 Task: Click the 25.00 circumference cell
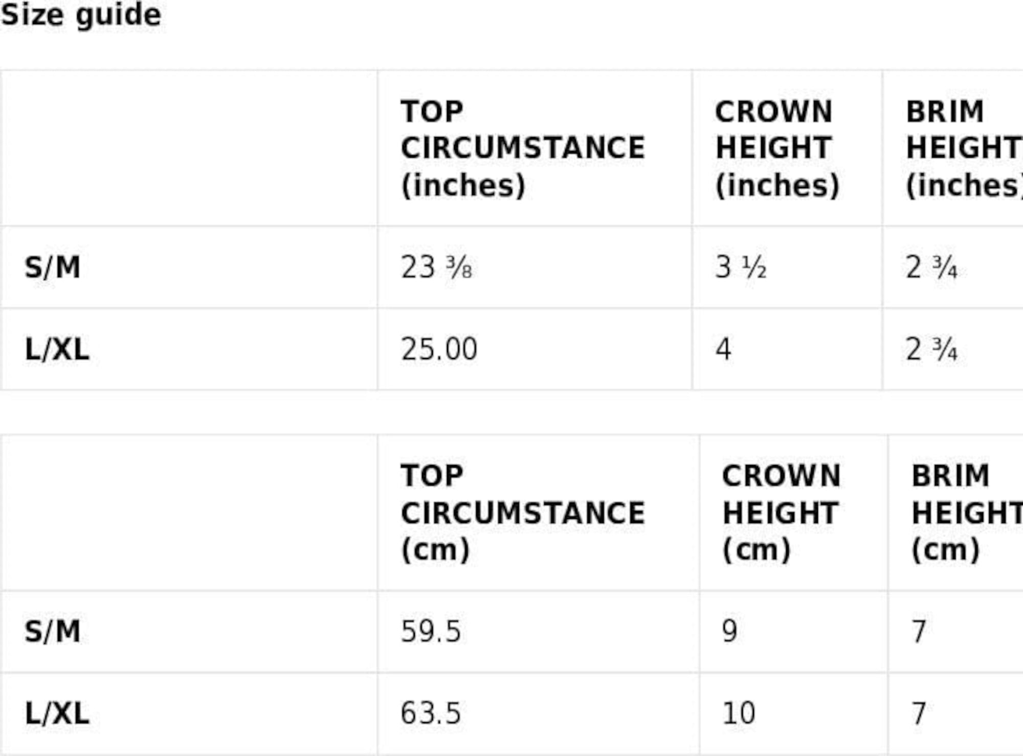439,350
